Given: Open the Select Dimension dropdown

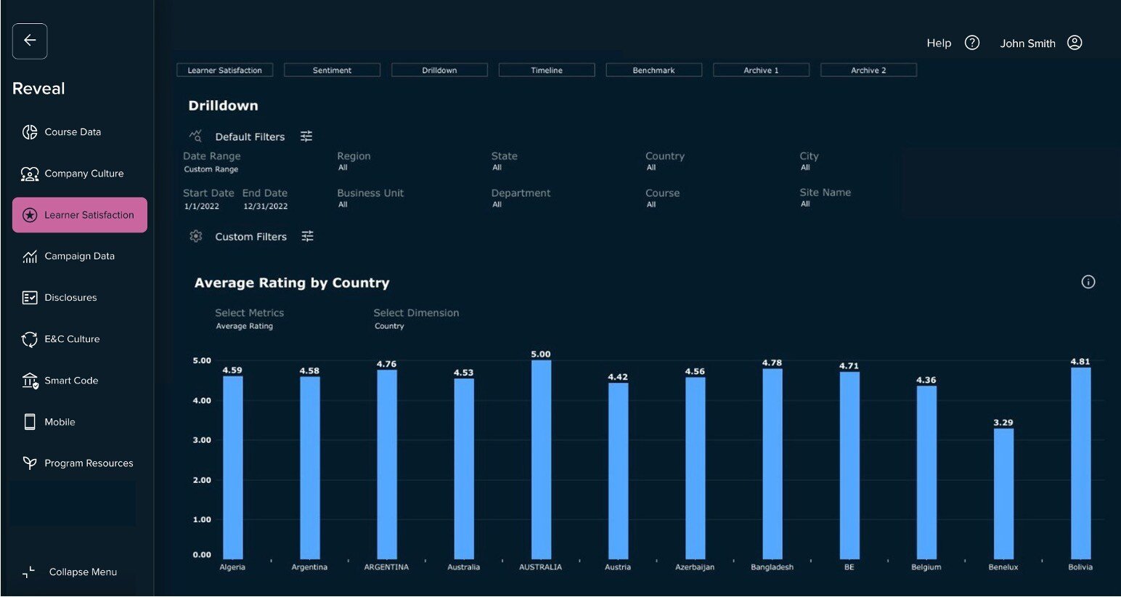Looking at the screenshot, I should (x=415, y=320).
